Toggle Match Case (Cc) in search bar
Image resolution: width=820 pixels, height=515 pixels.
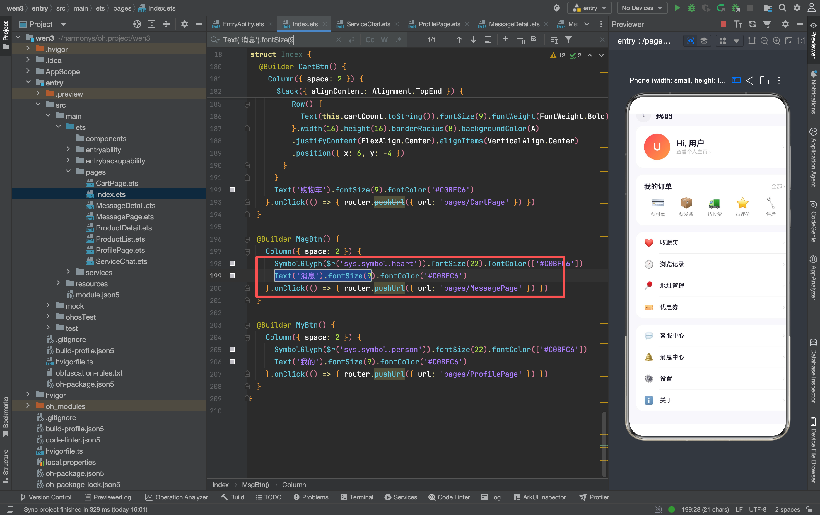coord(370,40)
